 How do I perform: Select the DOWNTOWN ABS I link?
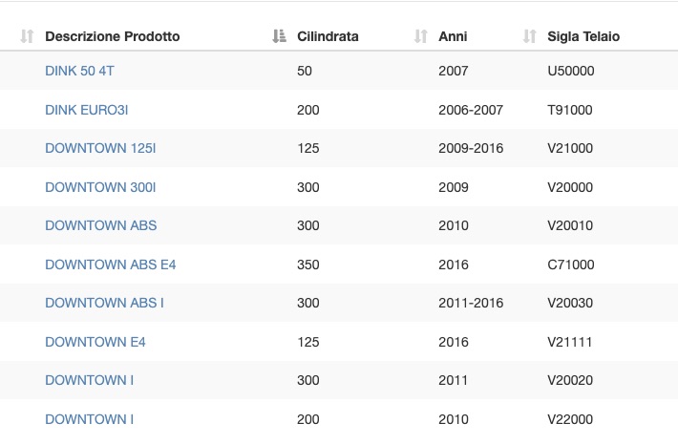[x=104, y=303]
